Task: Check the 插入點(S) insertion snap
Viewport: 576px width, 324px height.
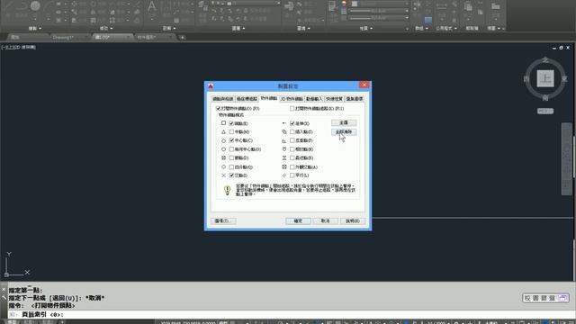Action: (x=292, y=132)
